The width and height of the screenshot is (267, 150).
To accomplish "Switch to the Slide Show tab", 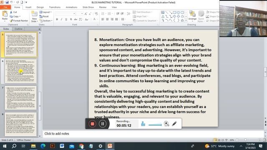I will click(88, 7).
